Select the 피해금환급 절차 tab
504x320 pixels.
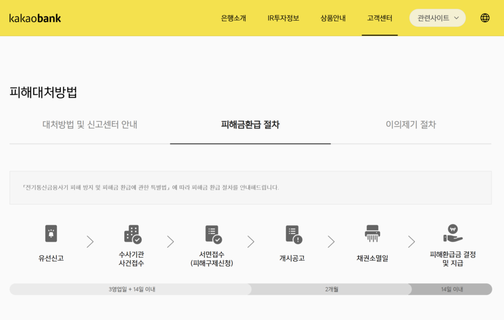pos(250,124)
